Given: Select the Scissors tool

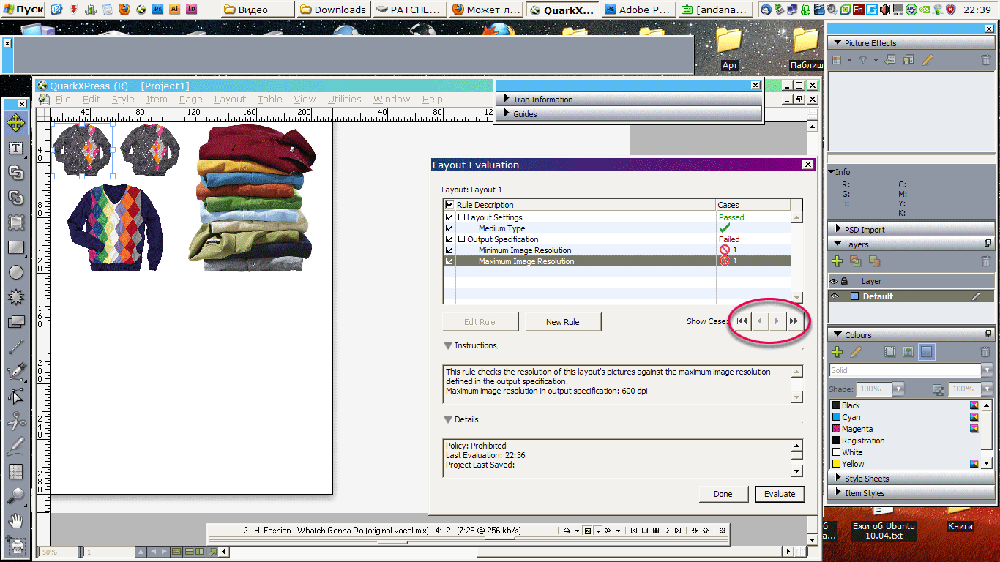Looking at the screenshot, I should (15, 421).
